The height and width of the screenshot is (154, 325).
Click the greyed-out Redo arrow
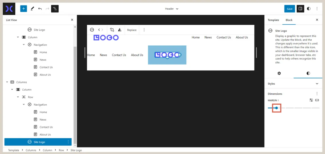click(x=47, y=9)
